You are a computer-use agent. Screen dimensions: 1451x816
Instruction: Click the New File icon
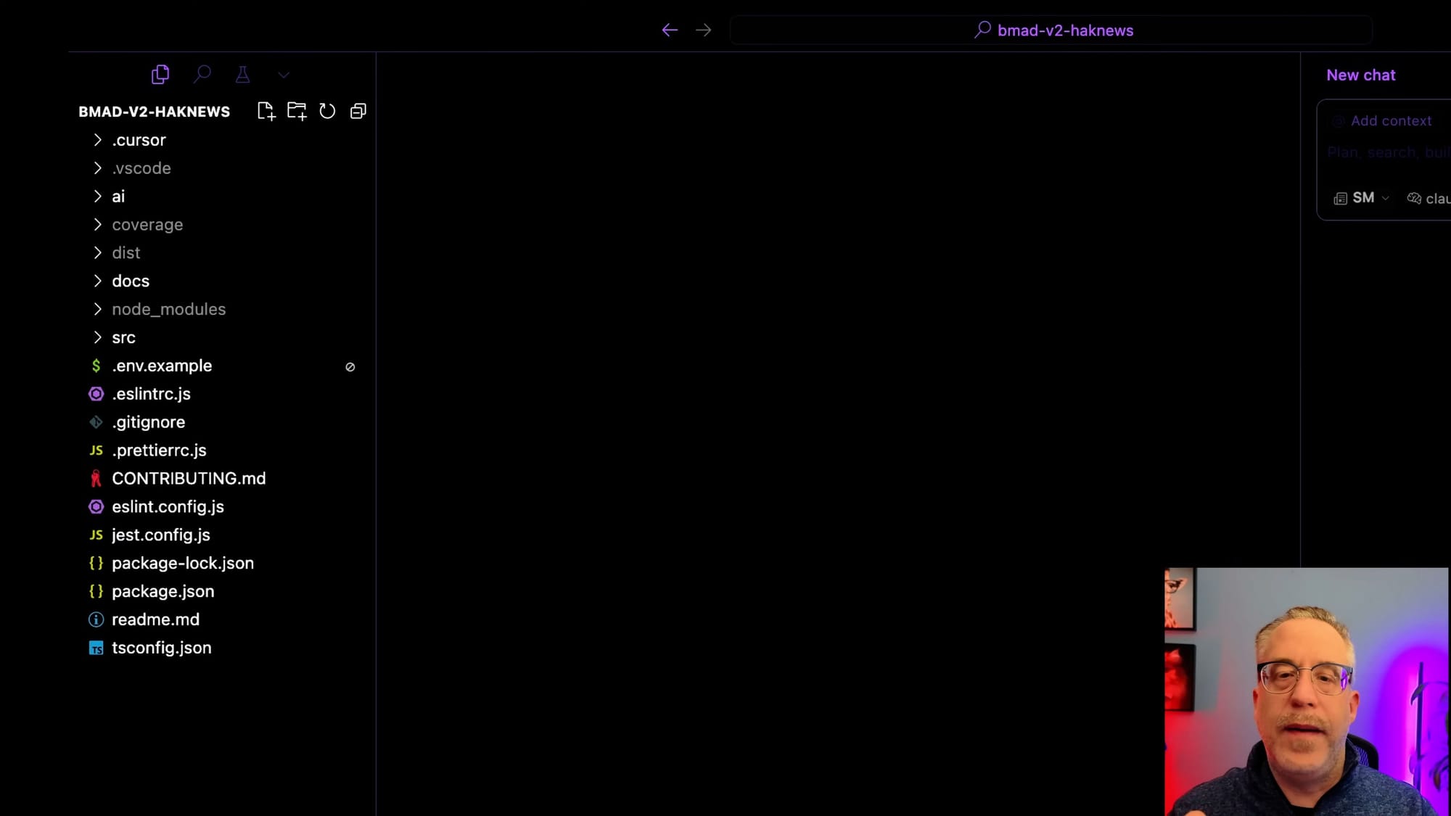point(266,111)
